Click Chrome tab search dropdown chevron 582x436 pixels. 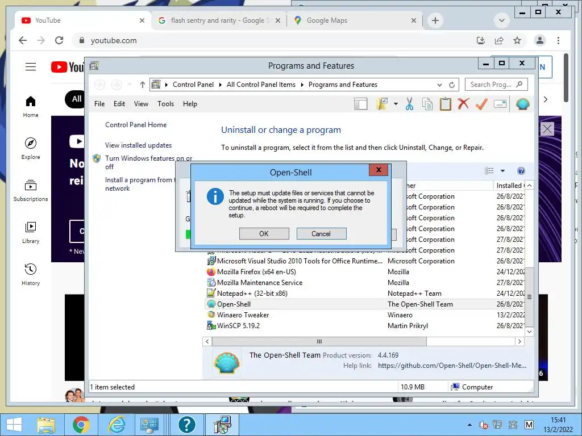pyautogui.click(x=502, y=20)
